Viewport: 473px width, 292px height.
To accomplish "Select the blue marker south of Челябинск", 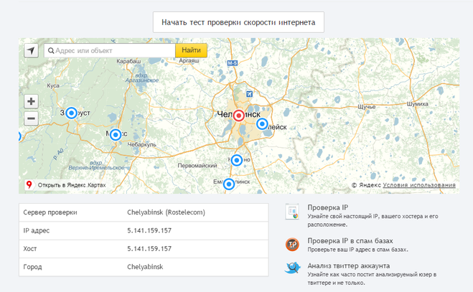I will 237,160.
